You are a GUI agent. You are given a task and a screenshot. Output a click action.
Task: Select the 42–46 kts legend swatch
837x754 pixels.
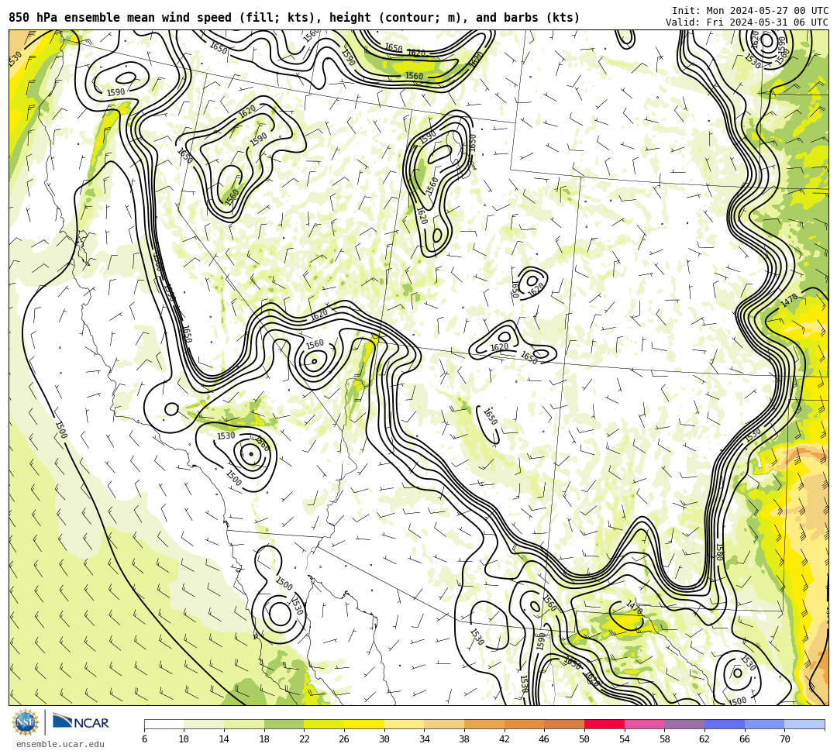click(524, 724)
